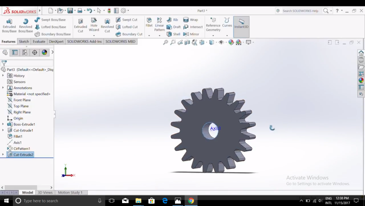This screenshot has width=365, height=206.
Task: Select the Revolved Cut tool
Action: 107,26
